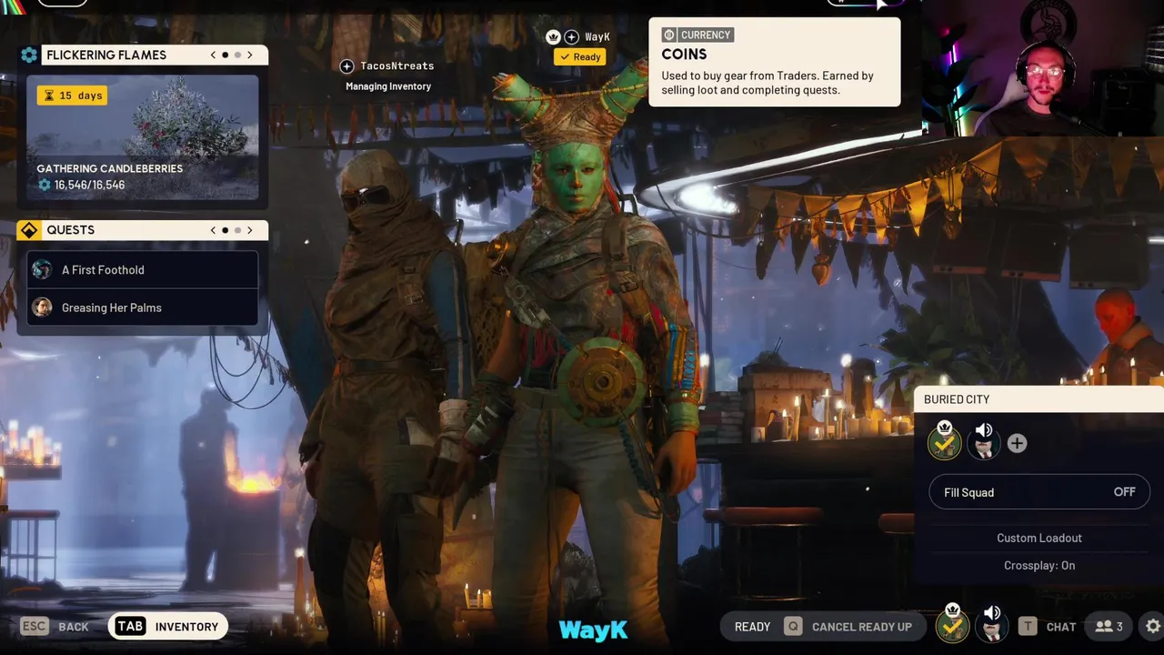Click the READY status label
Screen dimensions: 1164x655
pos(752,627)
